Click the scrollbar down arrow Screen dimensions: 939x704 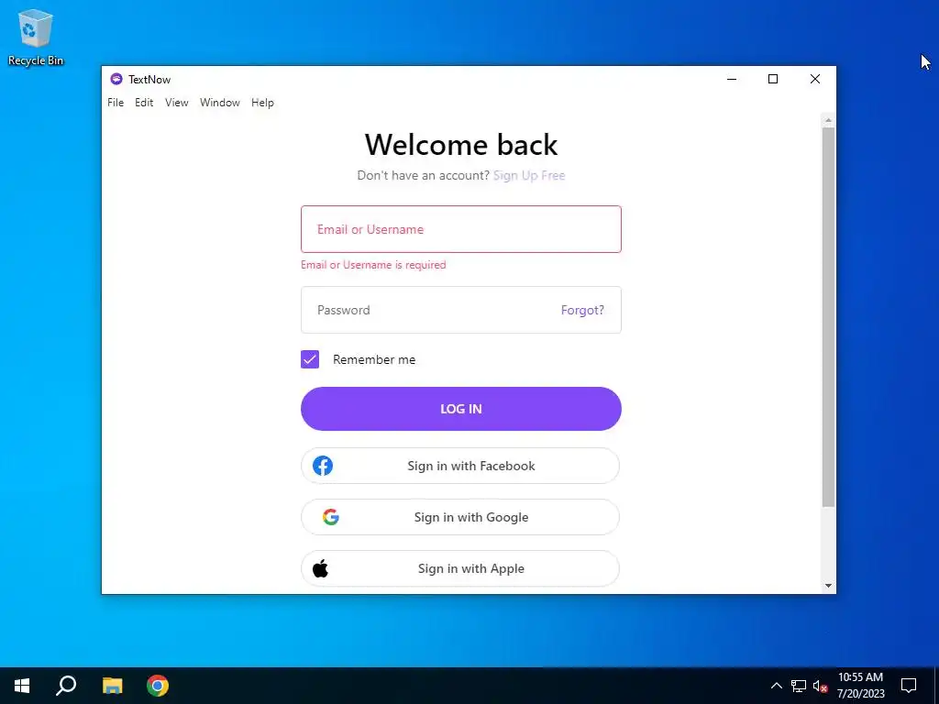coord(828,586)
